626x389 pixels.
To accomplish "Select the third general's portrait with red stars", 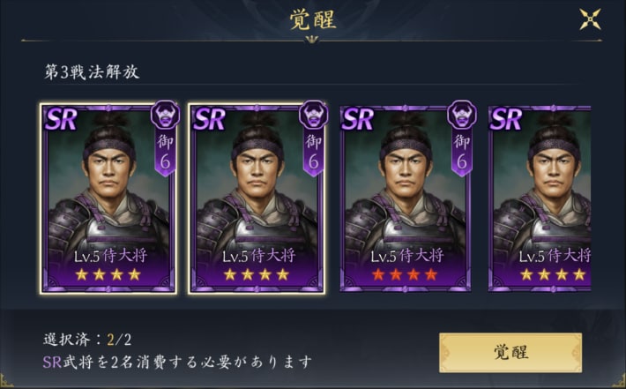I will point(405,198).
